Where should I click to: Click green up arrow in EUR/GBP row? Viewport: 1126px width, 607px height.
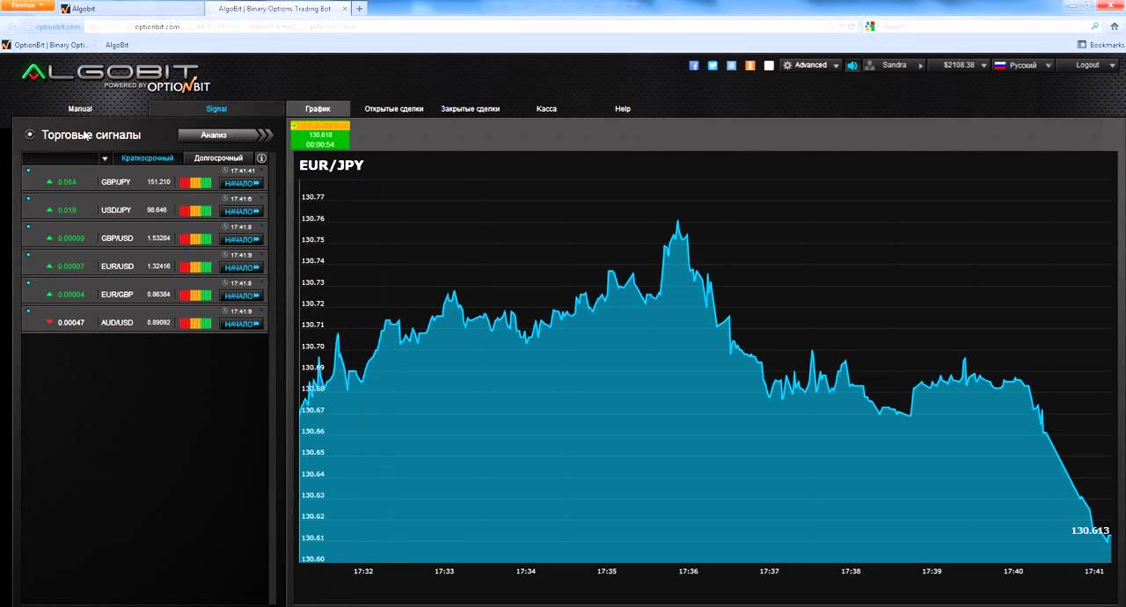coord(50,295)
